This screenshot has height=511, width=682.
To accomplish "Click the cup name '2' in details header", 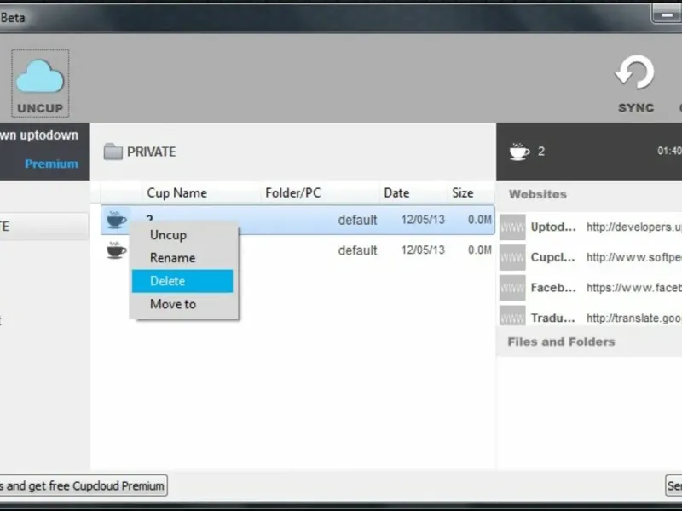I will tap(541, 152).
